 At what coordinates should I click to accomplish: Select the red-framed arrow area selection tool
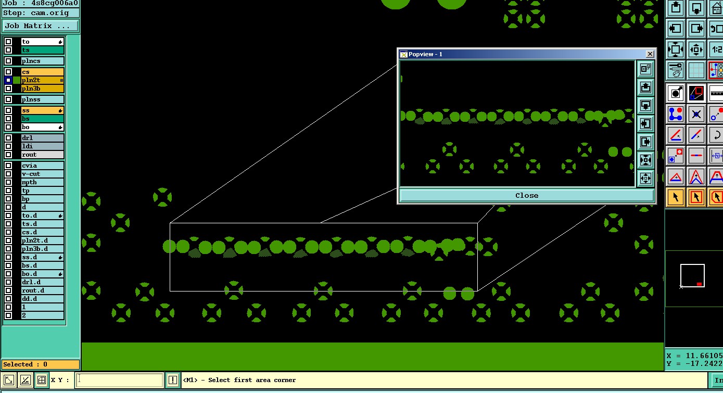[696, 197]
